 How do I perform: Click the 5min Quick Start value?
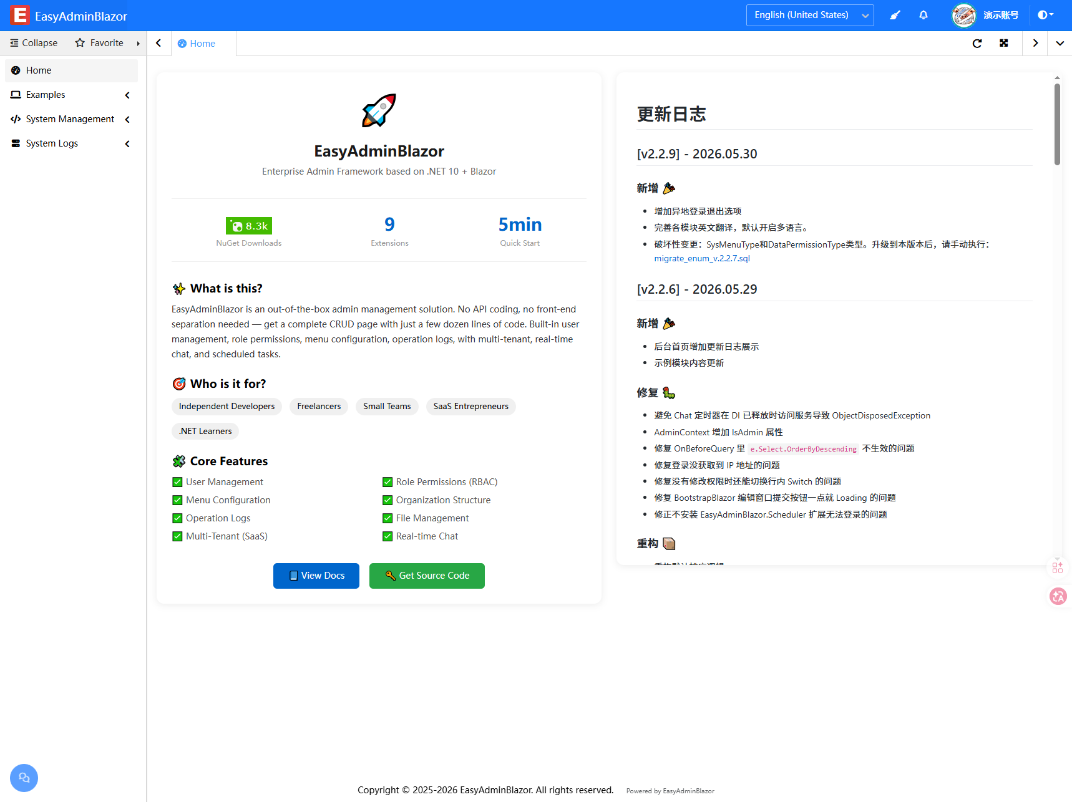click(x=520, y=225)
